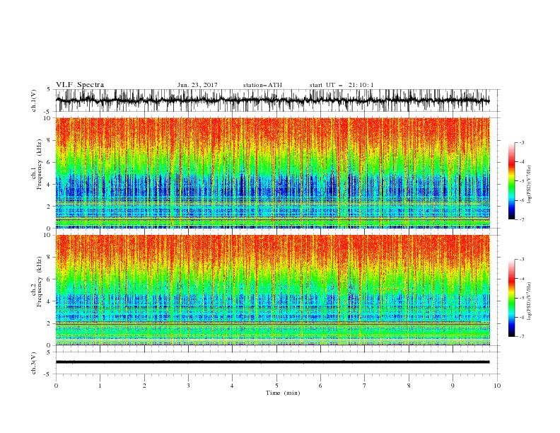Click time axis tick label "1"
This screenshot has width=560, height=433.
(100, 386)
